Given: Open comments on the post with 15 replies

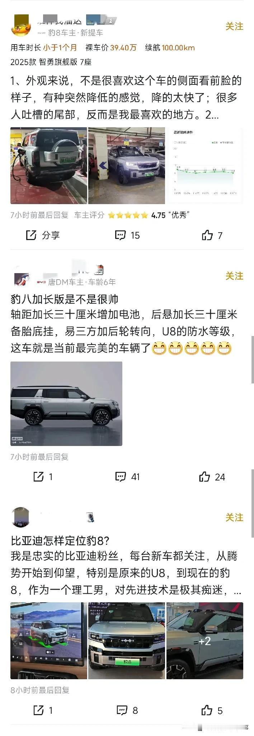Looking at the screenshot, I should point(127,235).
